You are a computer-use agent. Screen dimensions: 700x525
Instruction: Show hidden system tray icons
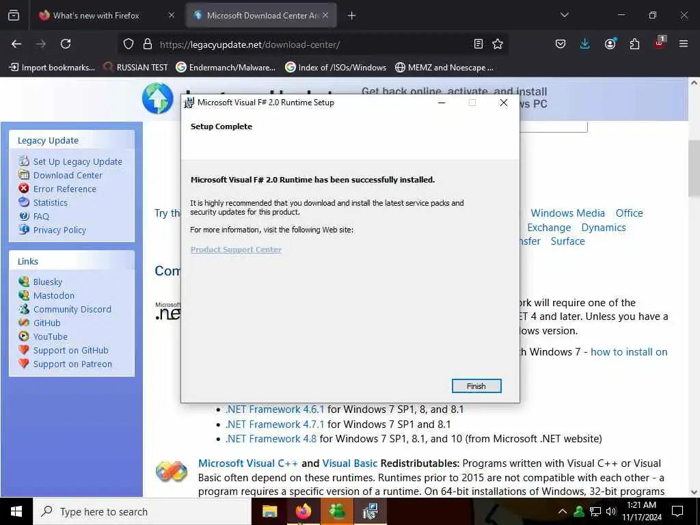coord(563,511)
